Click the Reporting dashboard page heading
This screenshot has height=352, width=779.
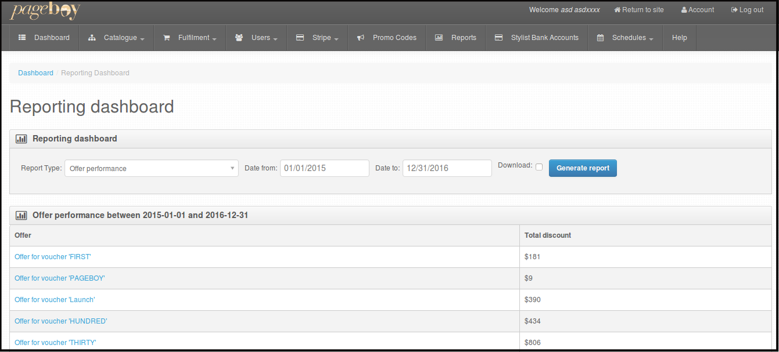(92, 107)
